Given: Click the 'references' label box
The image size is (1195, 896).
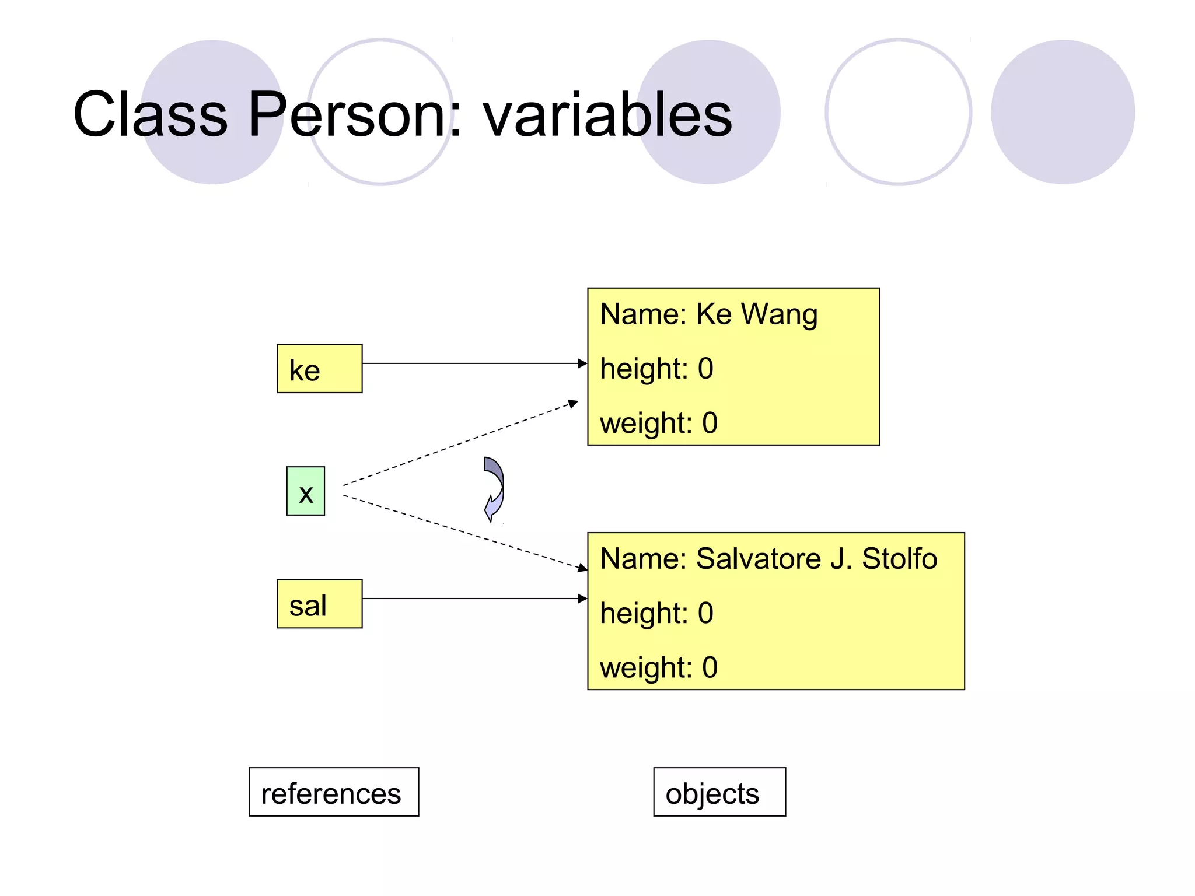Looking at the screenshot, I should [333, 792].
